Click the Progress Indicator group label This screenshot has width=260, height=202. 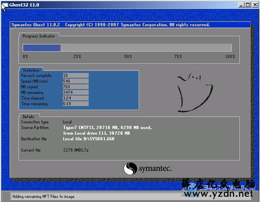click(x=39, y=36)
